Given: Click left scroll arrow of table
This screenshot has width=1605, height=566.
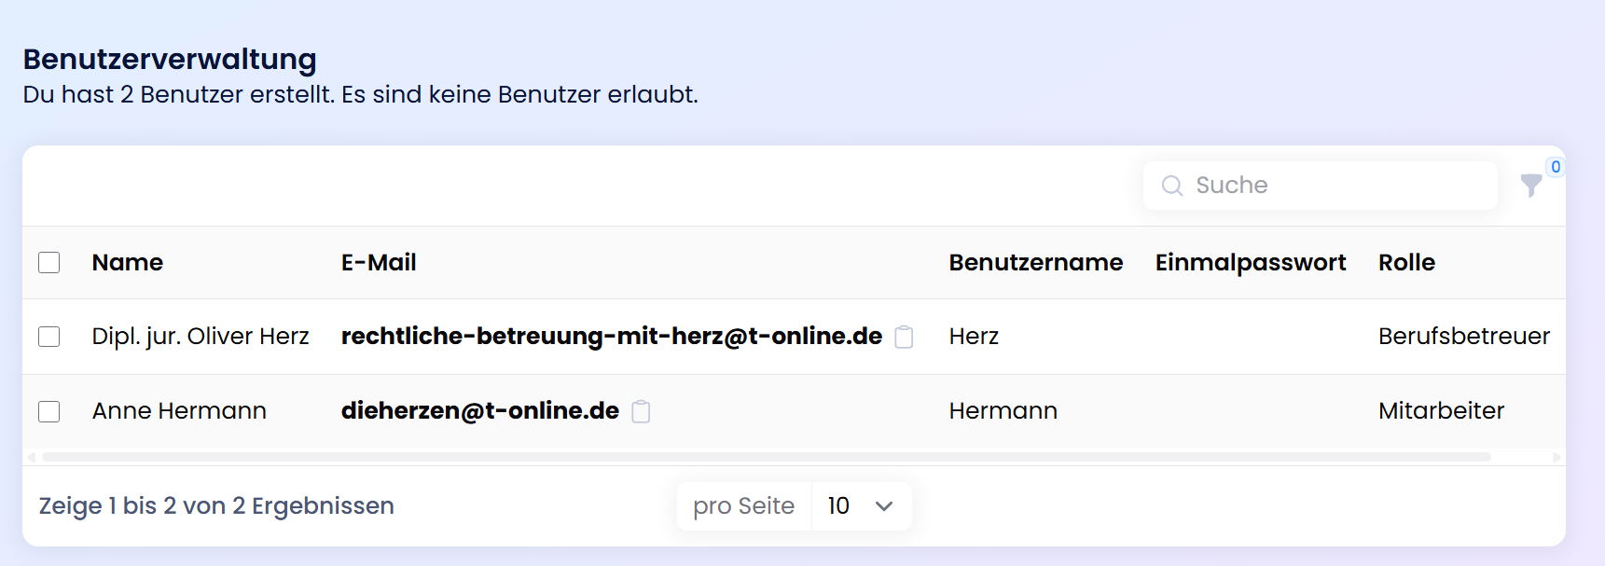Looking at the screenshot, I should [32, 457].
